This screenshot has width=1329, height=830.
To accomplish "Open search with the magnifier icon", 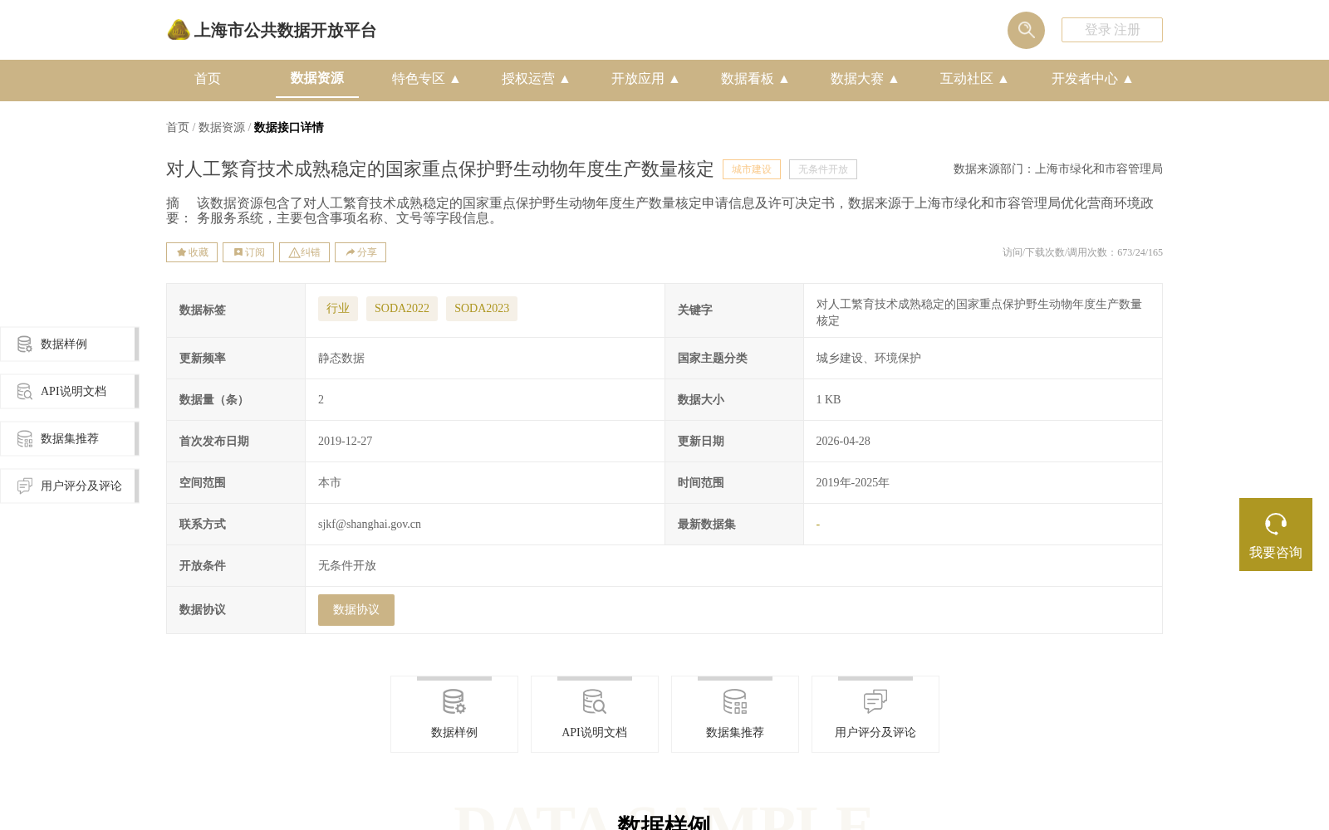I will point(1026,30).
